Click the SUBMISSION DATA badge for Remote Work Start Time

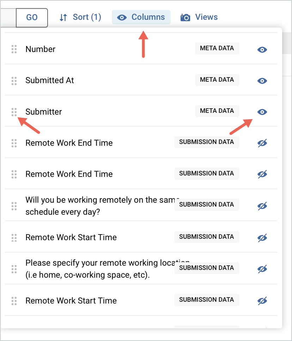(x=207, y=237)
